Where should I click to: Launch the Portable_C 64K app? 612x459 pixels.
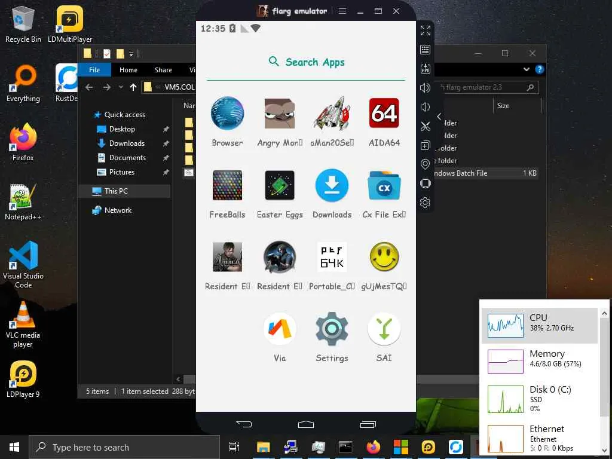click(332, 257)
